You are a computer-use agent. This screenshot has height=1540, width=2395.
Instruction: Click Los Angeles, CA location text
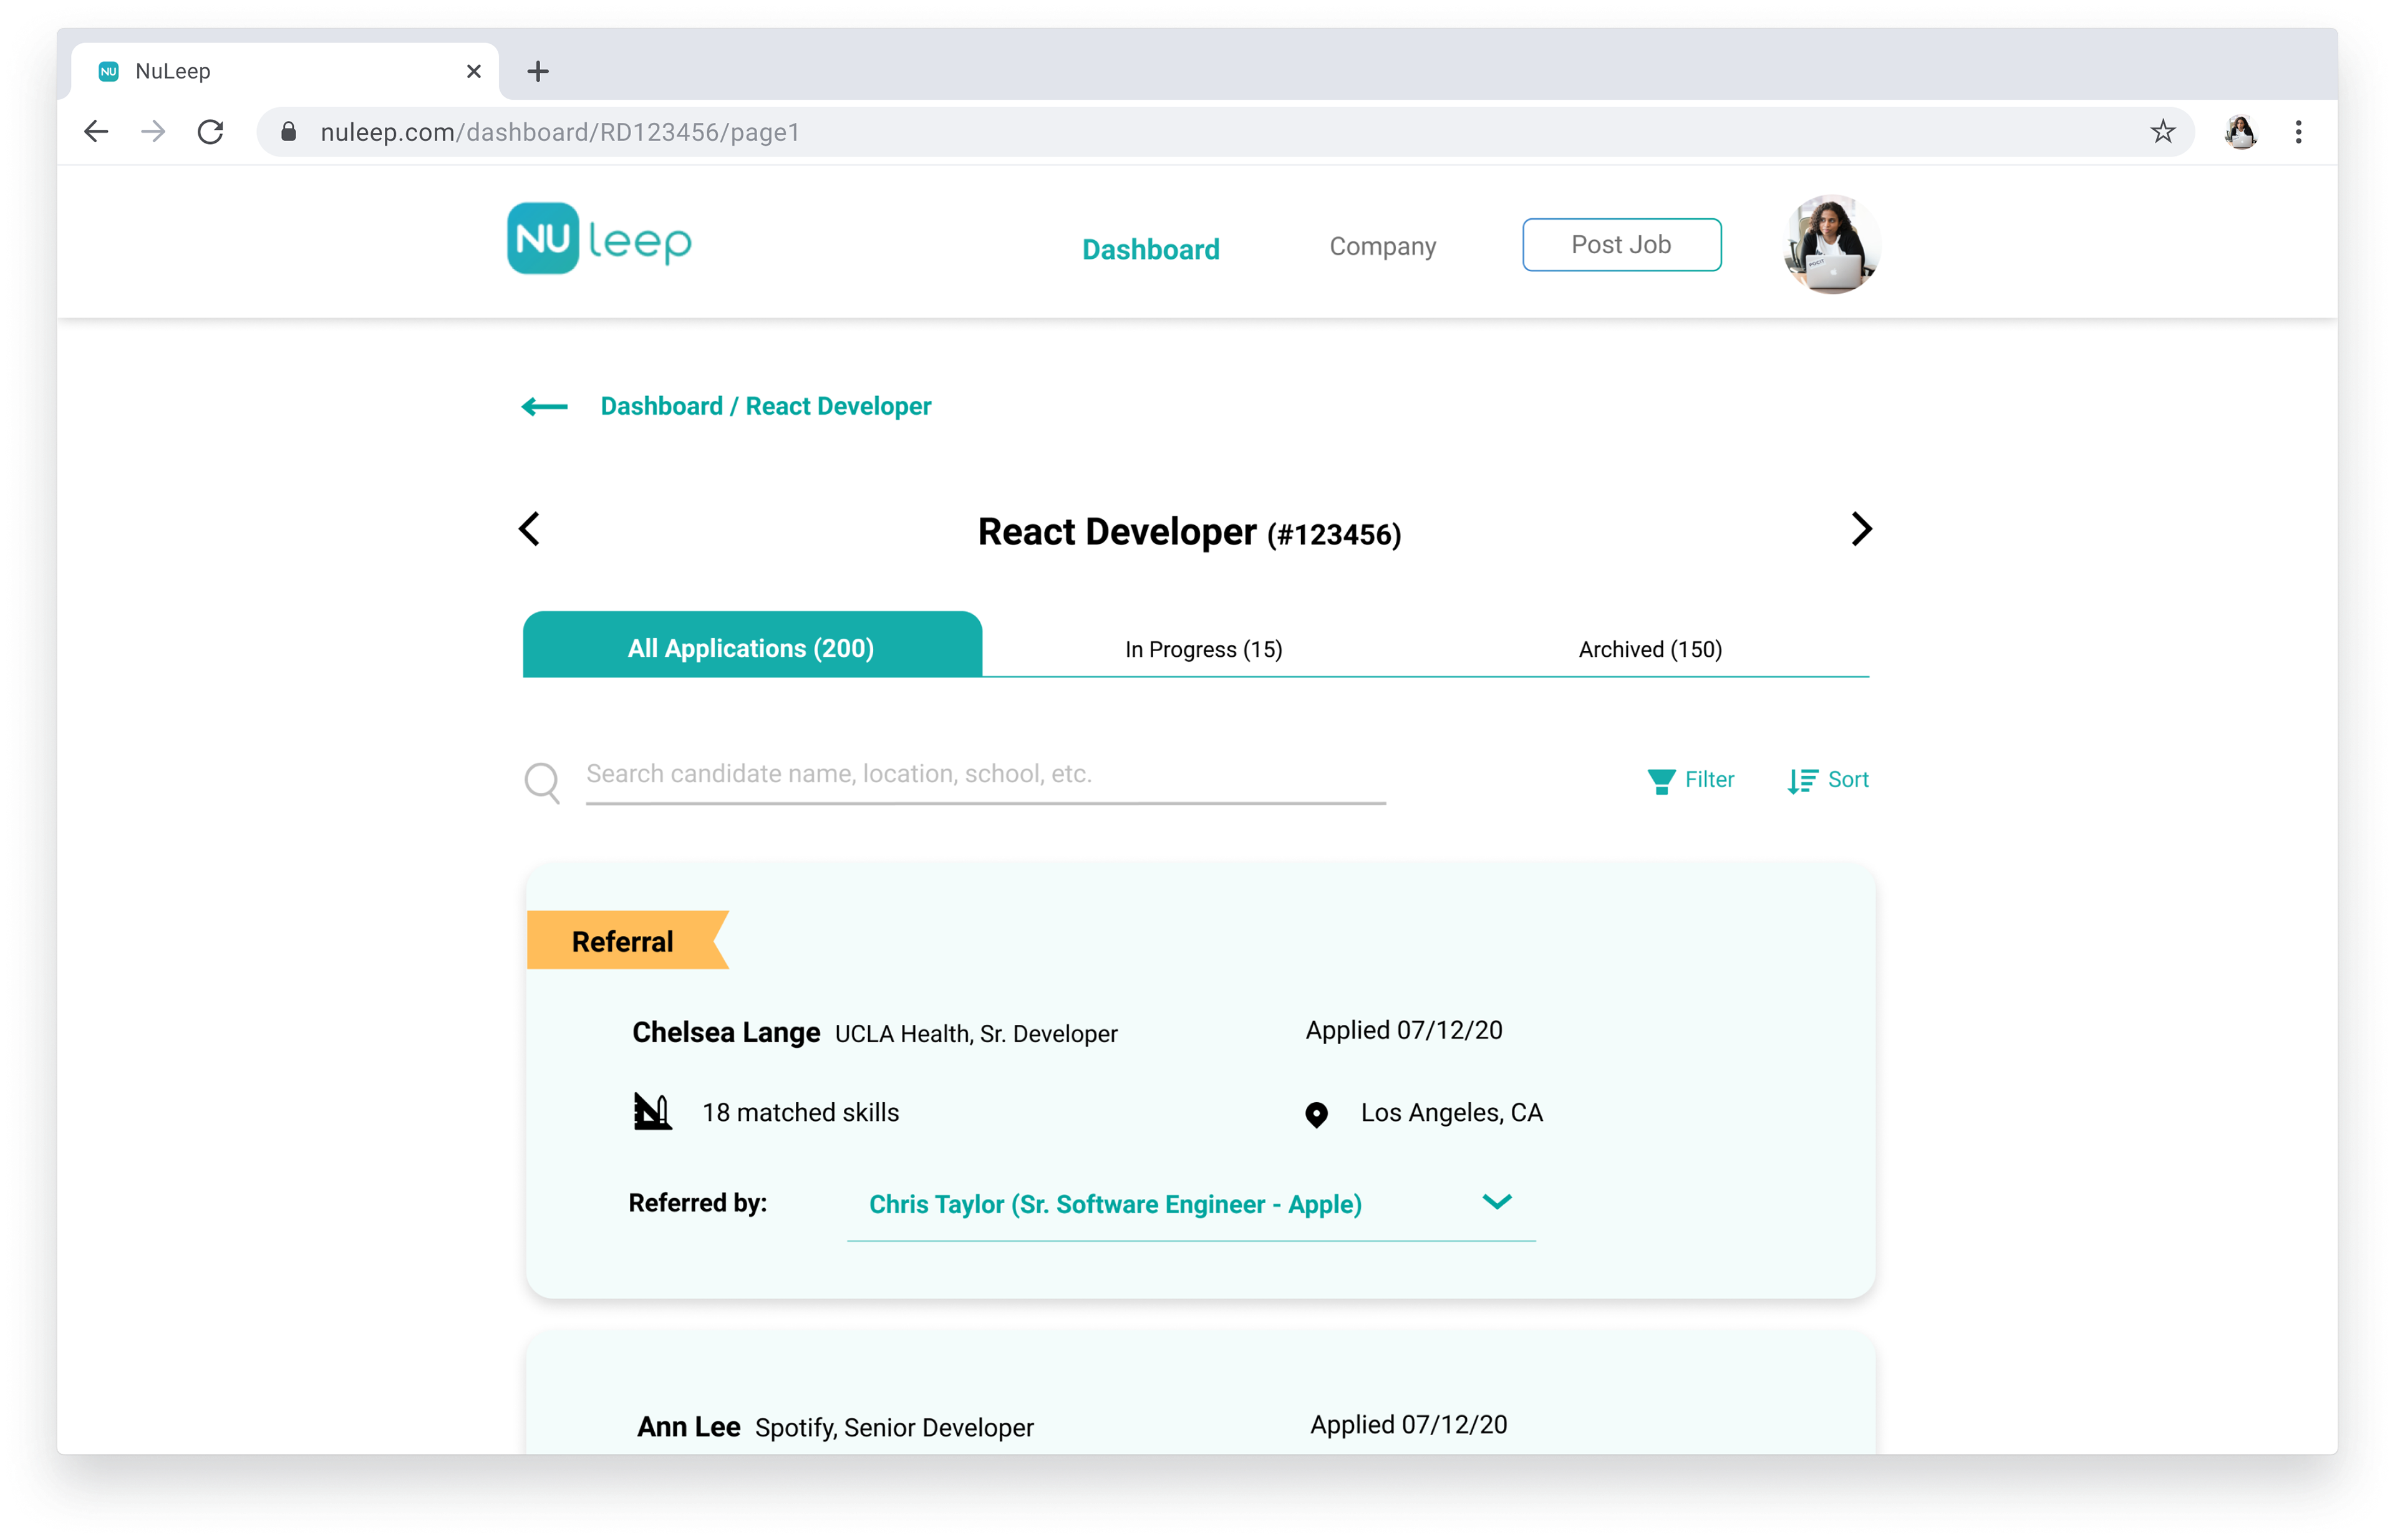[x=1451, y=1113]
